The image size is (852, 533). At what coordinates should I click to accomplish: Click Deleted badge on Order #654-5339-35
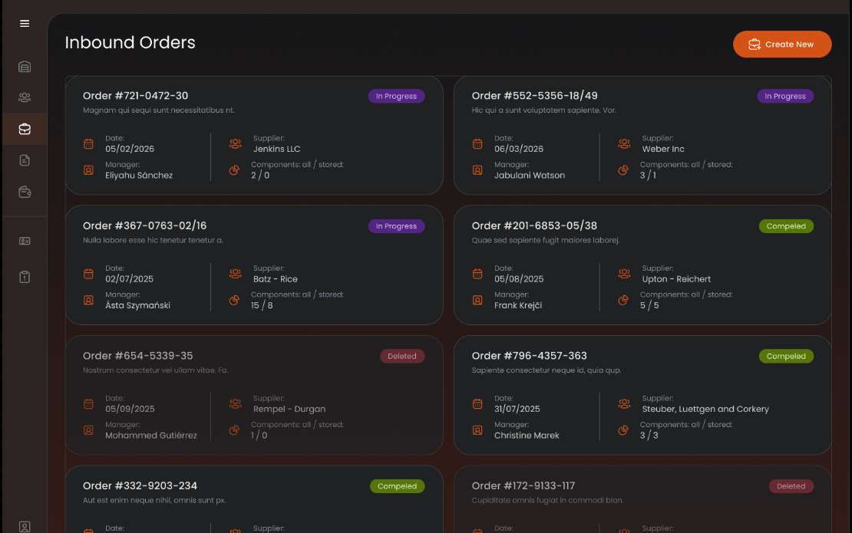click(x=402, y=356)
